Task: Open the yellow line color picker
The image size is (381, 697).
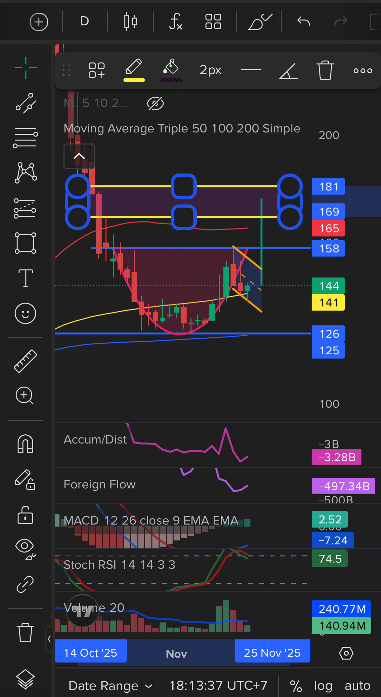Action: pyautogui.click(x=134, y=70)
